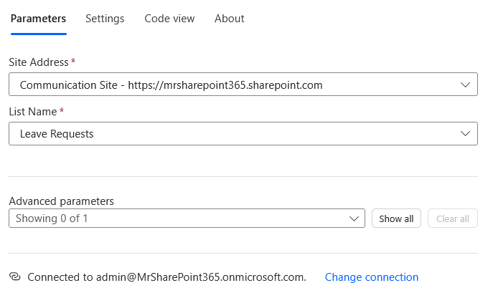
Task: Open the Code view tab
Action: [169, 19]
